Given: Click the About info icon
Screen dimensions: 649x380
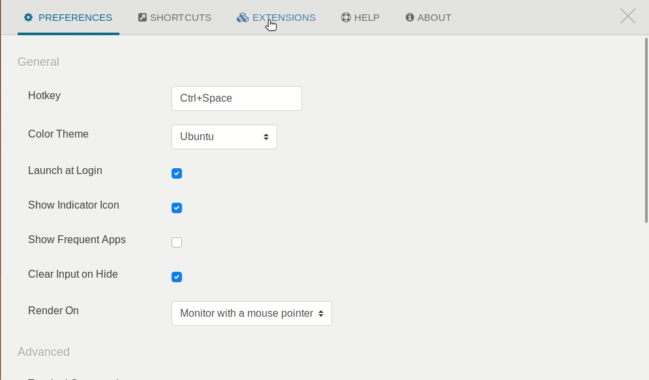Looking at the screenshot, I should click(x=410, y=18).
